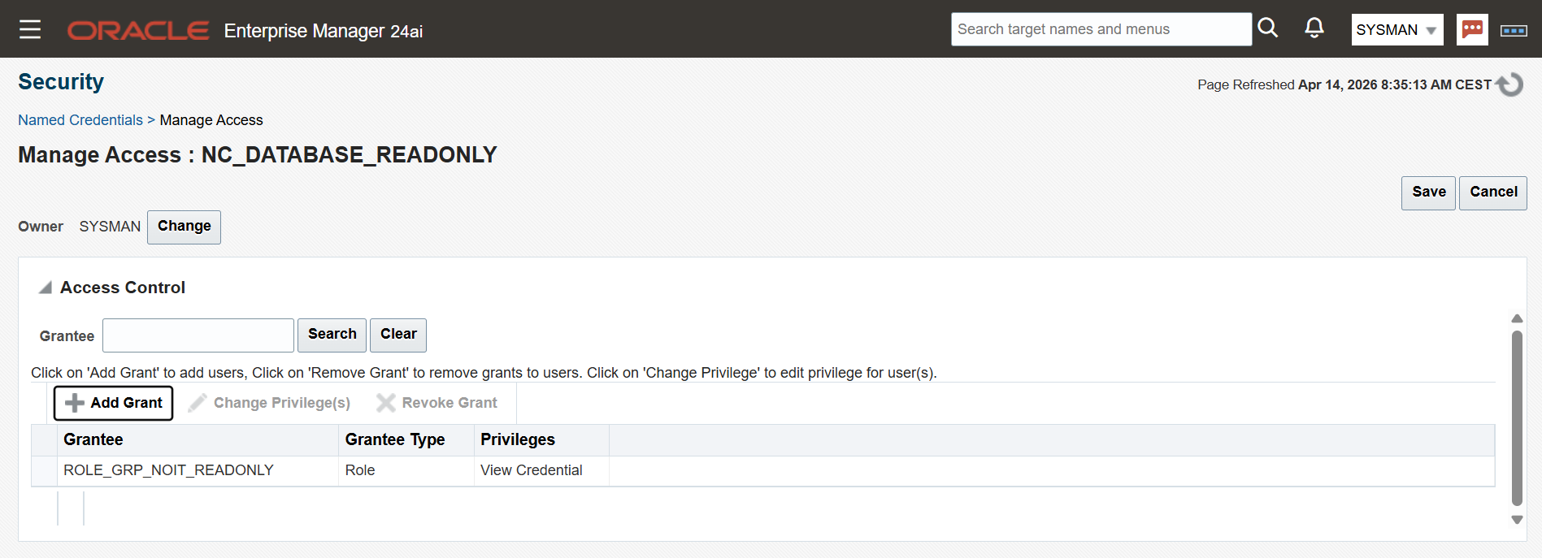1542x558 pixels.
Task: Click the Oracle logo
Action: (x=138, y=31)
